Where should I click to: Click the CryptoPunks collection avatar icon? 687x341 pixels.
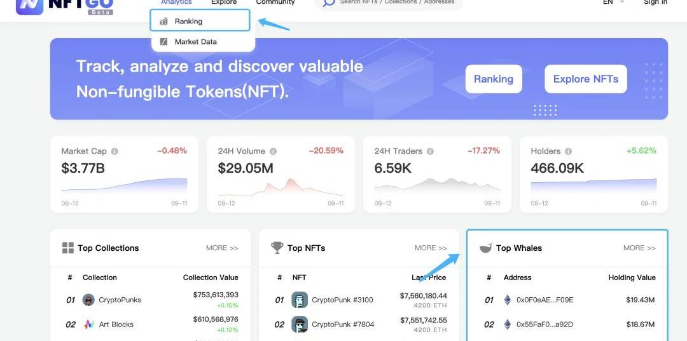pyautogui.click(x=88, y=300)
